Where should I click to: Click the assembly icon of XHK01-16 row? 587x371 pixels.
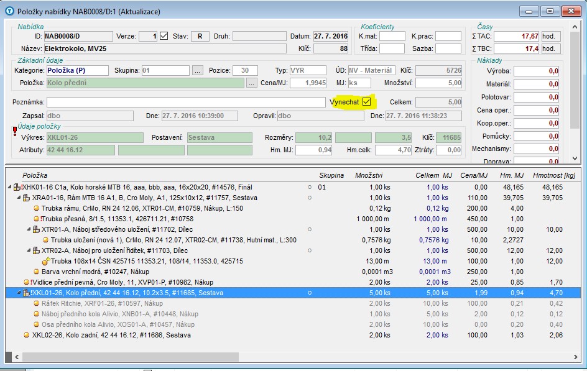pyautogui.click(x=17, y=187)
